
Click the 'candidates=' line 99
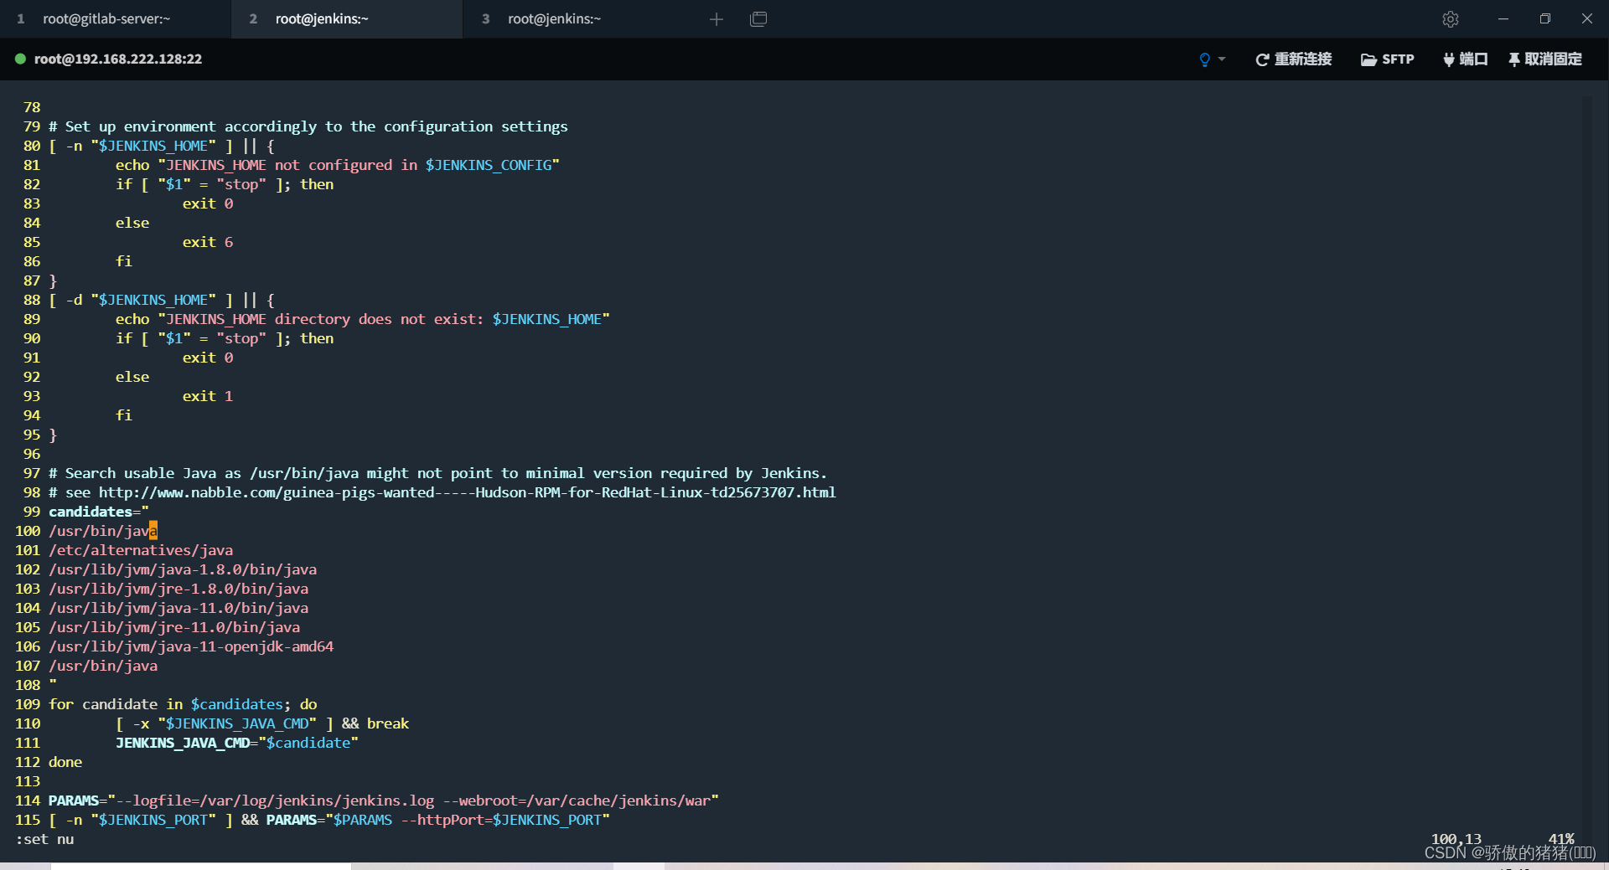tap(98, 512)
